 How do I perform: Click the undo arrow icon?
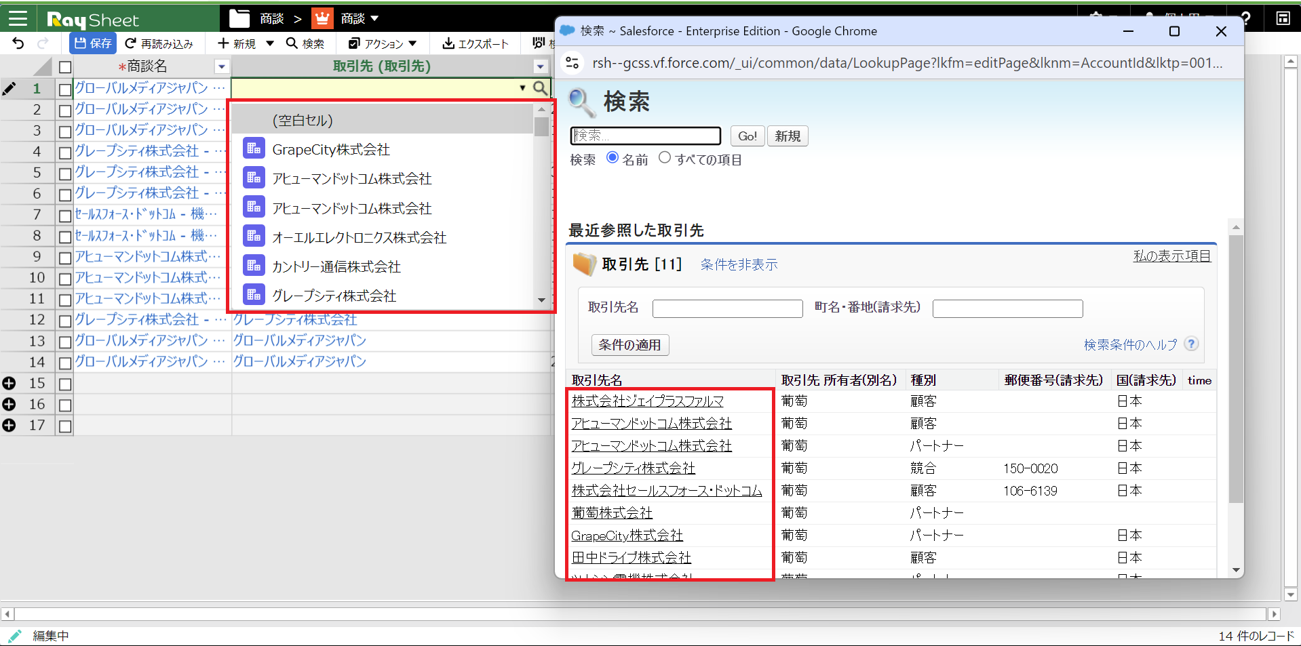[x=18, y=43]
